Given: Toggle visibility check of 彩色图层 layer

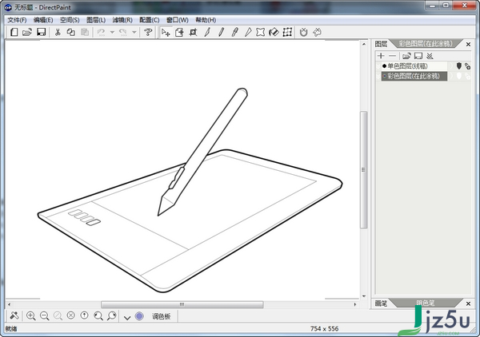Looking at the screenshot, I should pos(378,76).
